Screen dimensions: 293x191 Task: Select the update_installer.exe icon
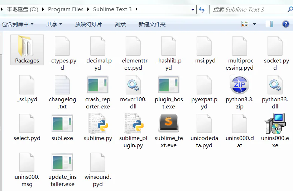point(62,162)
